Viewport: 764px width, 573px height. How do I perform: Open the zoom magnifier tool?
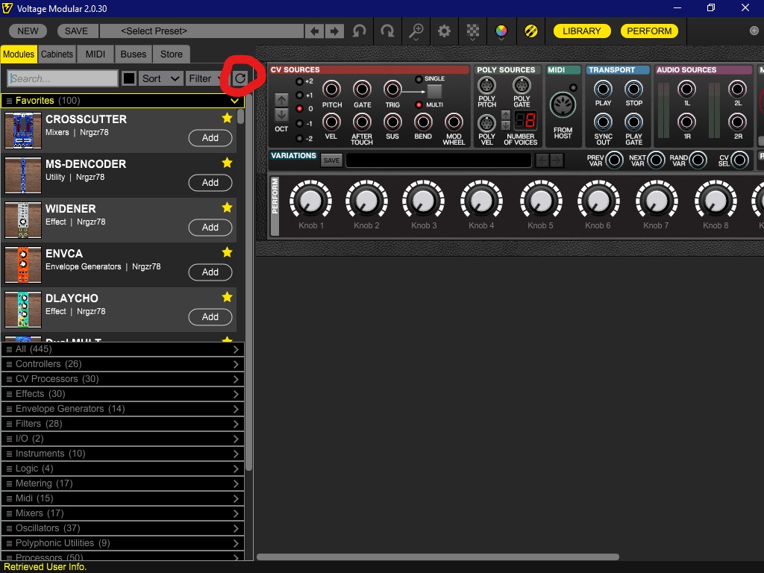click(x=416, y=31)
